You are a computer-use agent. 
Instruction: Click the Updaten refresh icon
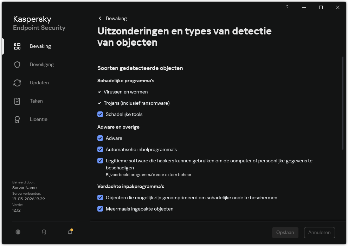pyautogui.click(x=17, y=83)
